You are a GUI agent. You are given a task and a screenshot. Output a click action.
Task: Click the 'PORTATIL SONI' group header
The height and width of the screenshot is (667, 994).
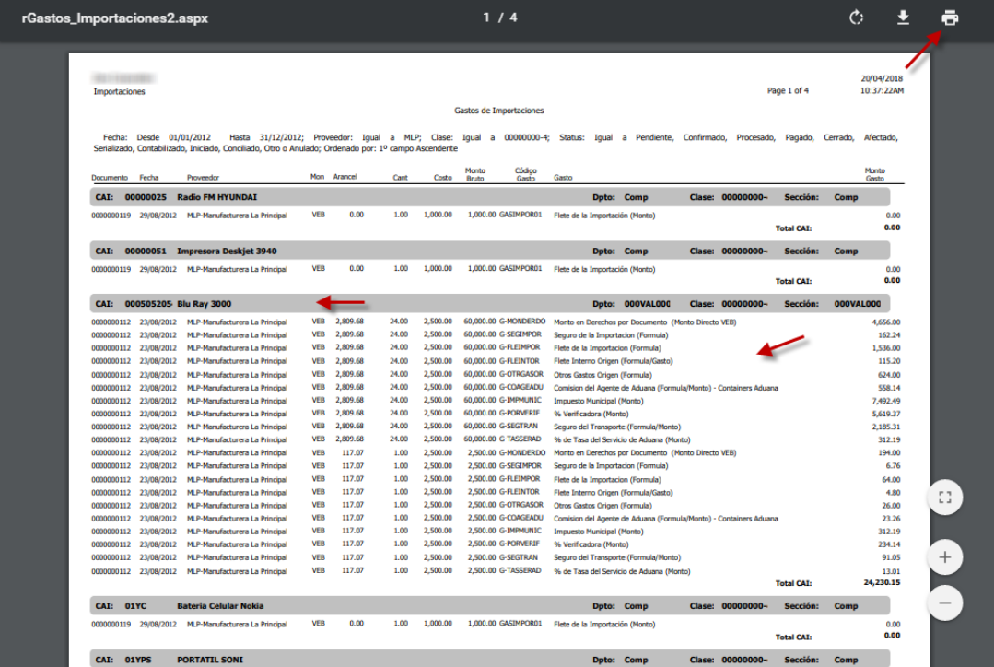pos(210,660)
